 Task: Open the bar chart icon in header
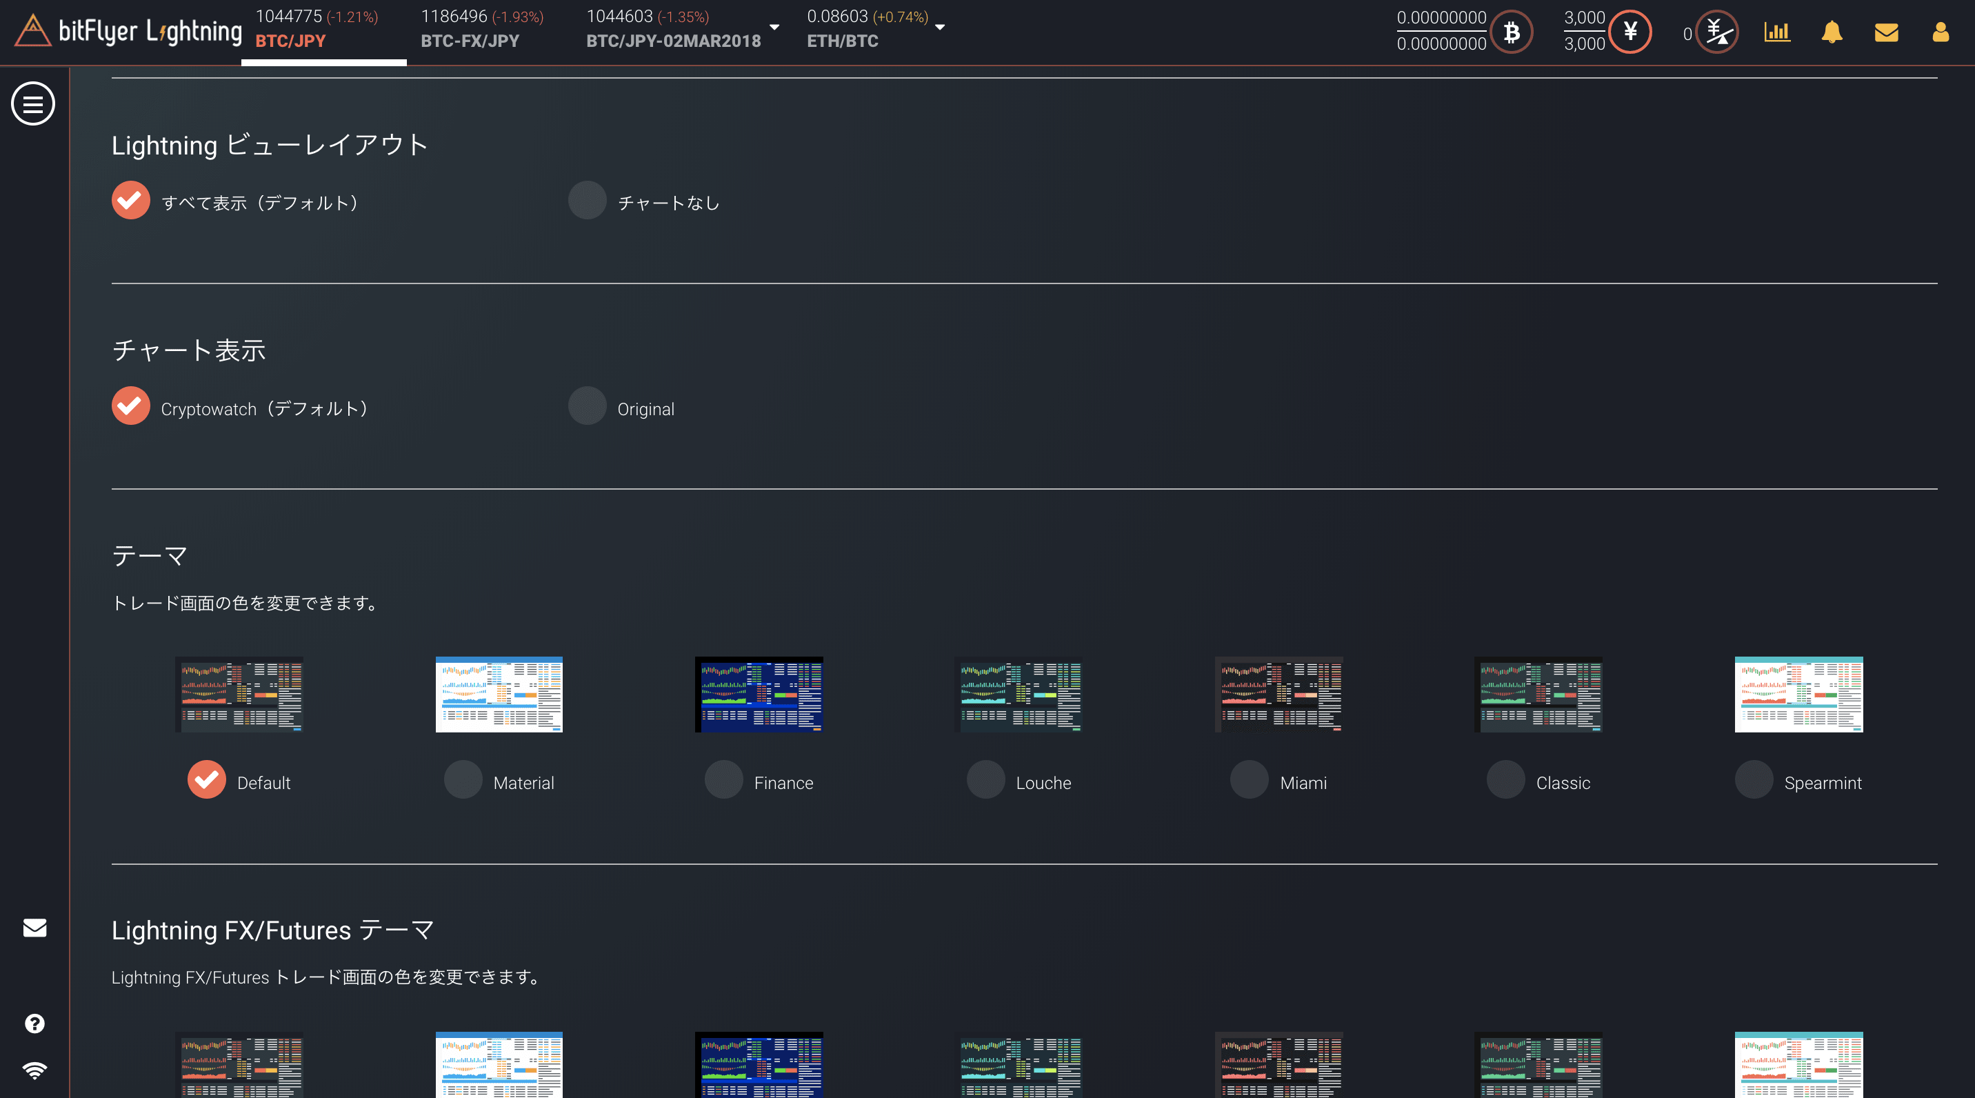1776,32
